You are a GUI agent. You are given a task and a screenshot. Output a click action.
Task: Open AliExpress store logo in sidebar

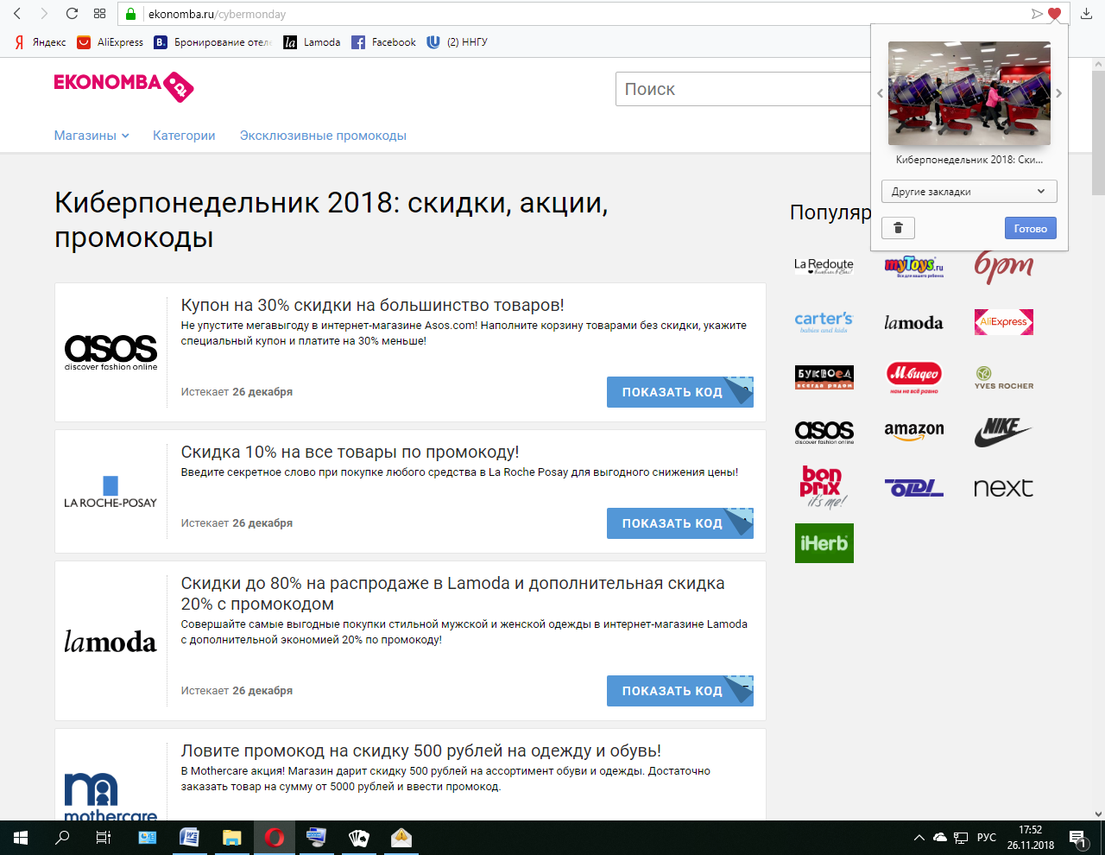click(x=1003, y=322)
